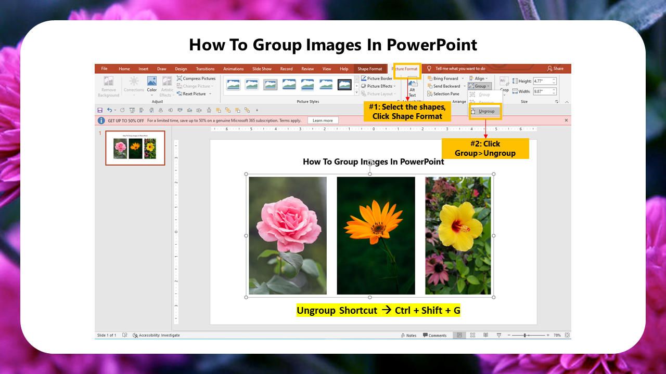Switch to the Insert tab
The height and width of the screenshot is (374, 666).
144,69
